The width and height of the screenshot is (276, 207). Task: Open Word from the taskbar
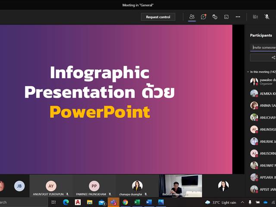pyautogui.click(x=149, y=202)
